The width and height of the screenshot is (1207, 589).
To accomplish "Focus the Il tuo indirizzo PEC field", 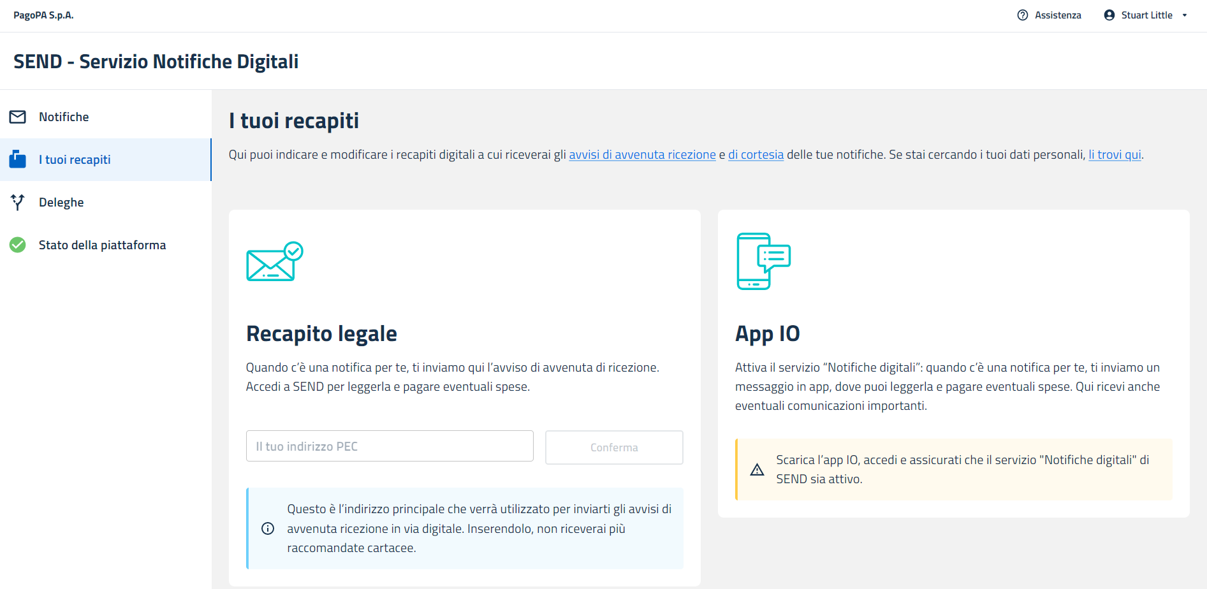I will tap(390, 446).
